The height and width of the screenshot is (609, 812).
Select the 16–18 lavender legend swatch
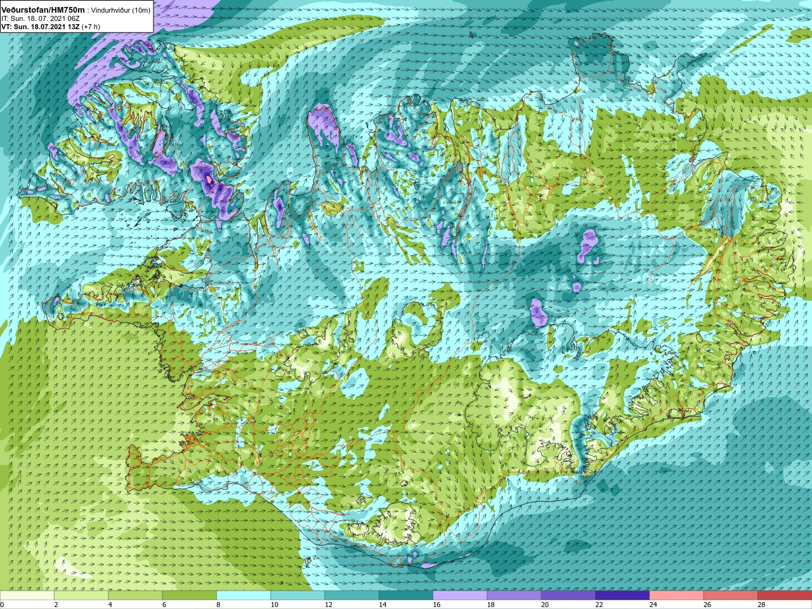tap(460, 596)
